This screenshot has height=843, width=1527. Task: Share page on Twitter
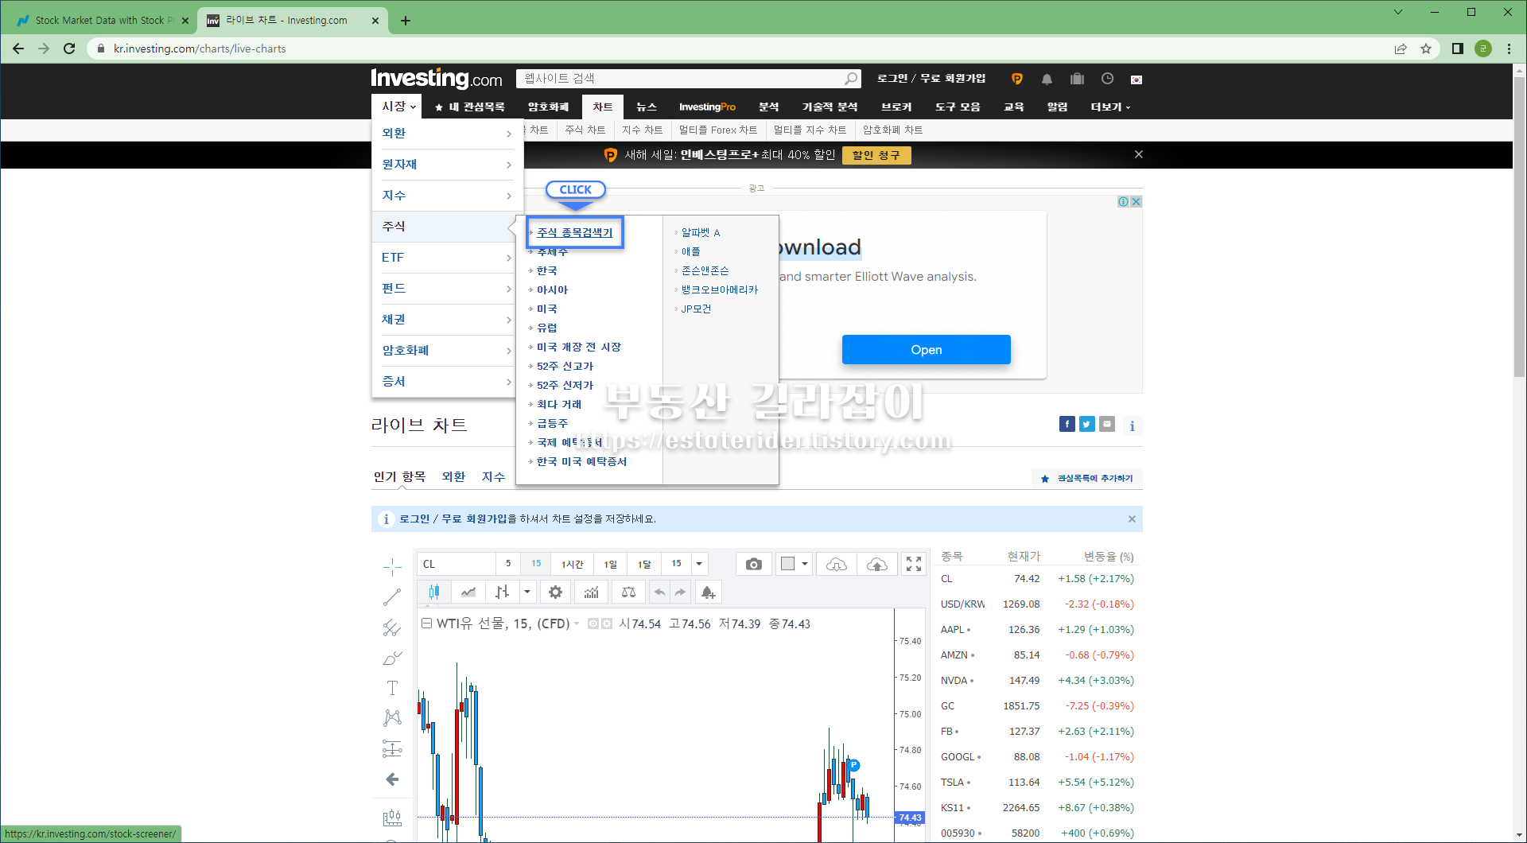tap(1087, 424)
